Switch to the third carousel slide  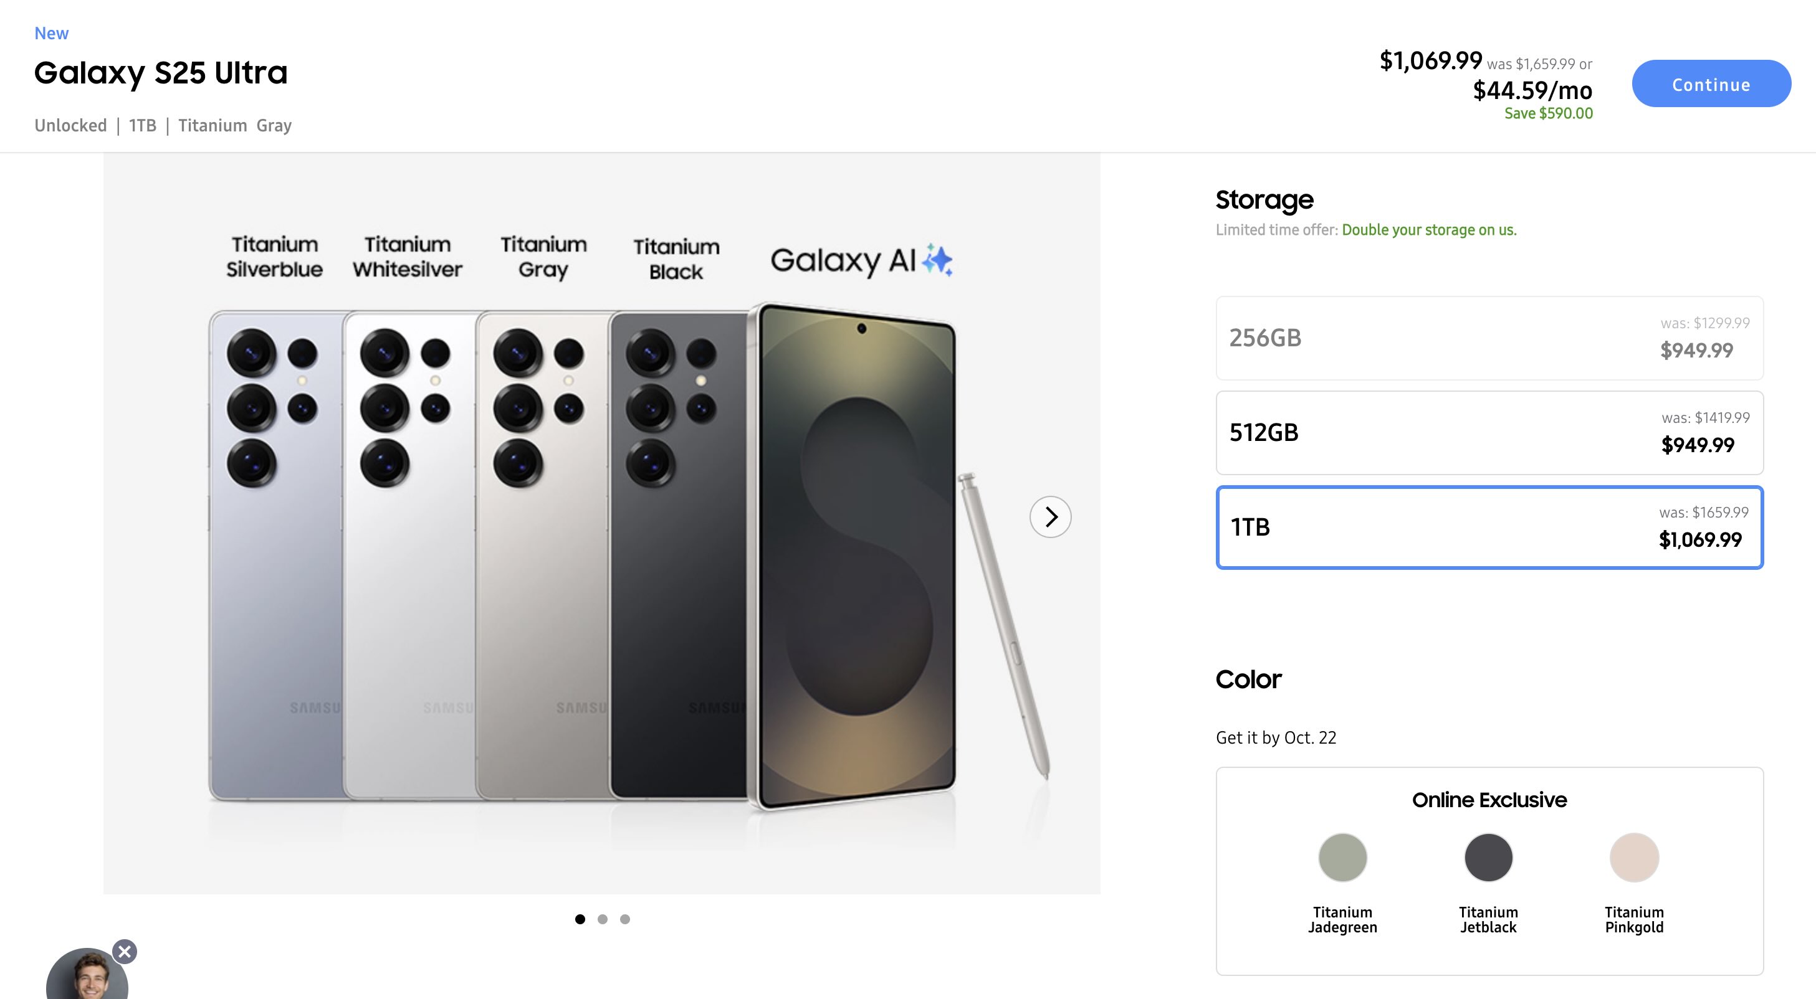[624, 919]
